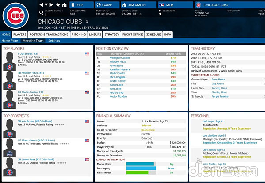Click the star bookmark icon
The width and height of the screenshot is (265, 183).
tap(58, 5)
